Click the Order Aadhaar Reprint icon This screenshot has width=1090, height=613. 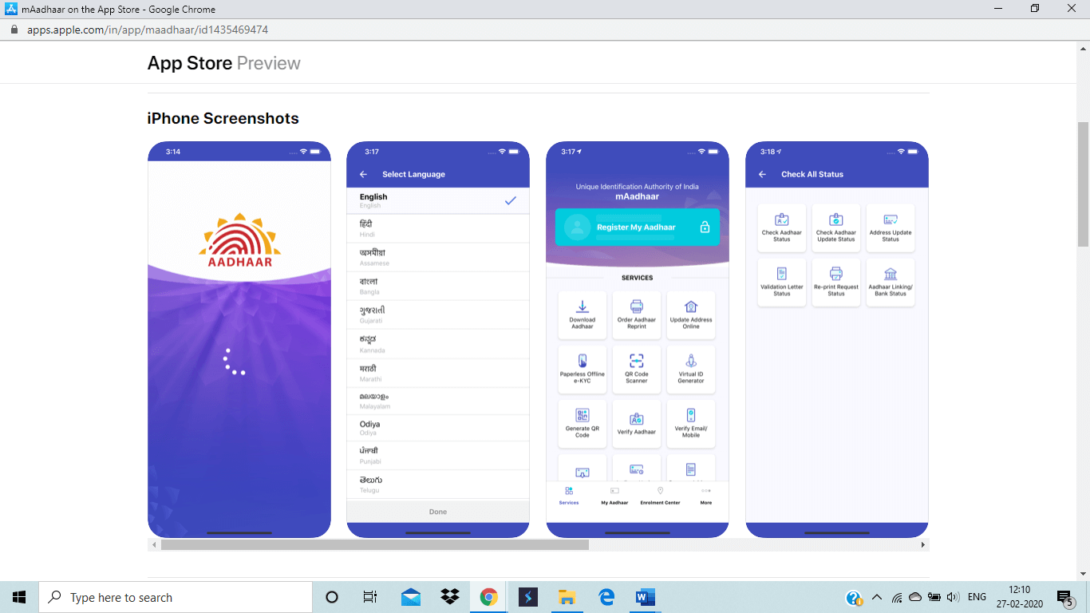[x=637, y=307]
